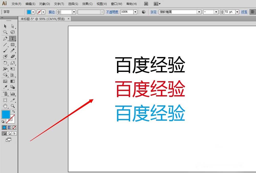Open the 文字(T) menu
Viewport: 256px width, 173px height.
(59, 4)
